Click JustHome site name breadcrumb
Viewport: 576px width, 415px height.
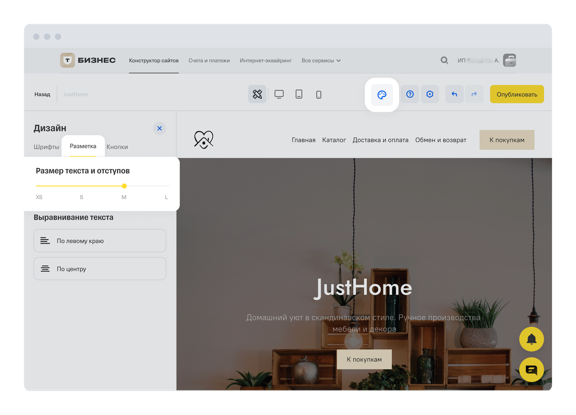point(76,94)
